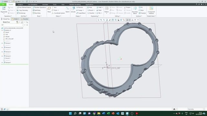Click the Axis datum tool
Viewport: 207px width, 116px height.
(54, 7)
